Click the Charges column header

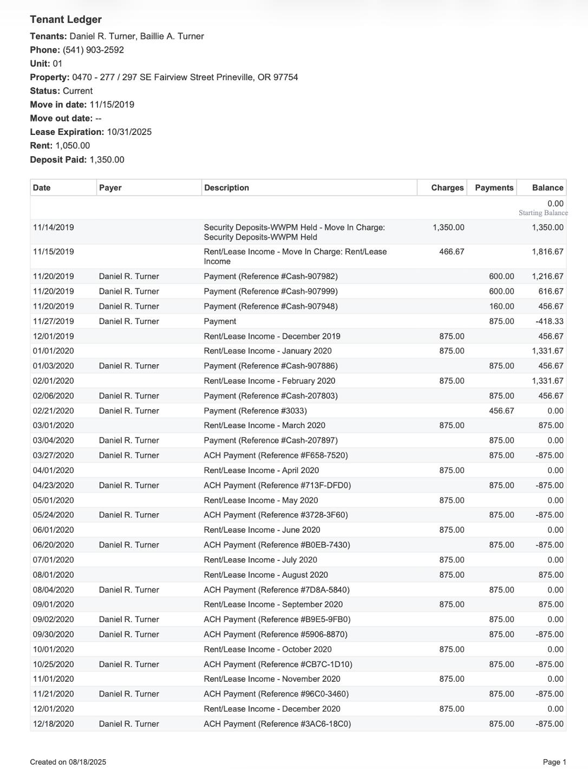click(447, 188)
